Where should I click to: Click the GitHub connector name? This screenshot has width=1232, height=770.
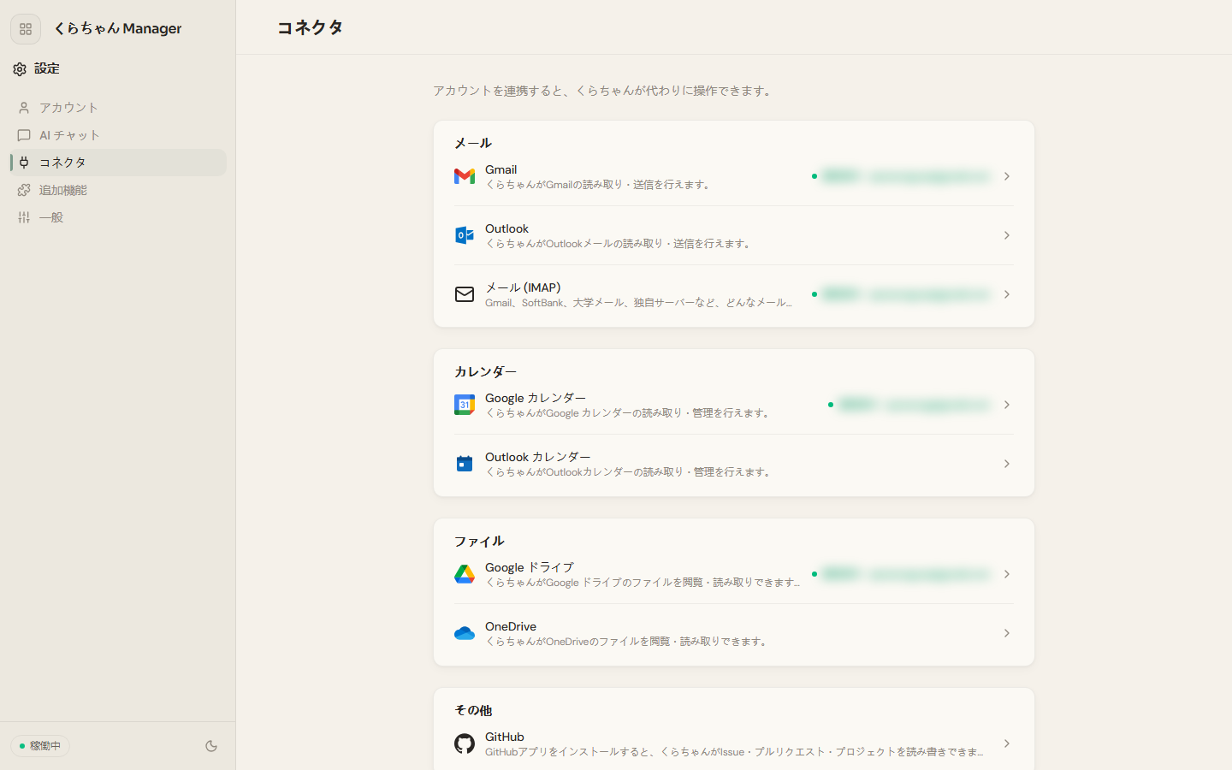tap(505, 737)
